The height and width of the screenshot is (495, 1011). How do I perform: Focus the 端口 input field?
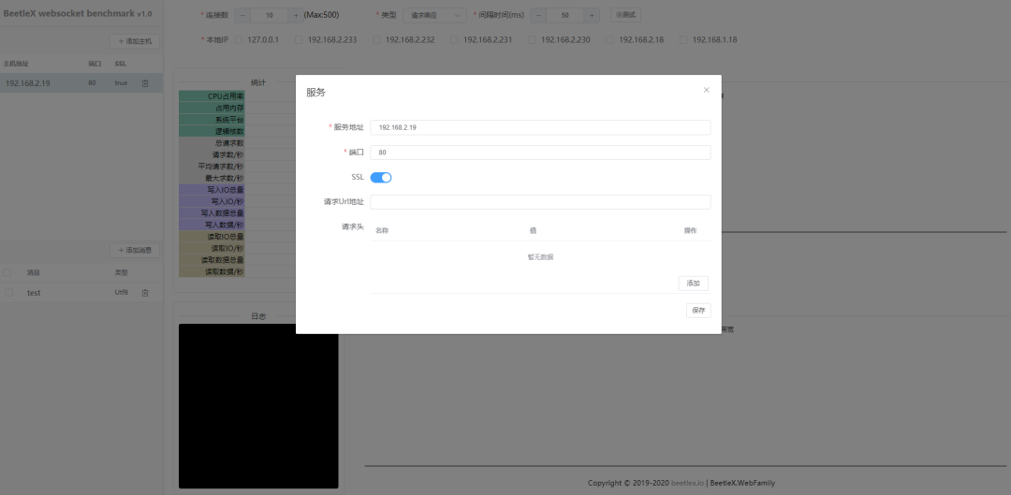[540, 153]
